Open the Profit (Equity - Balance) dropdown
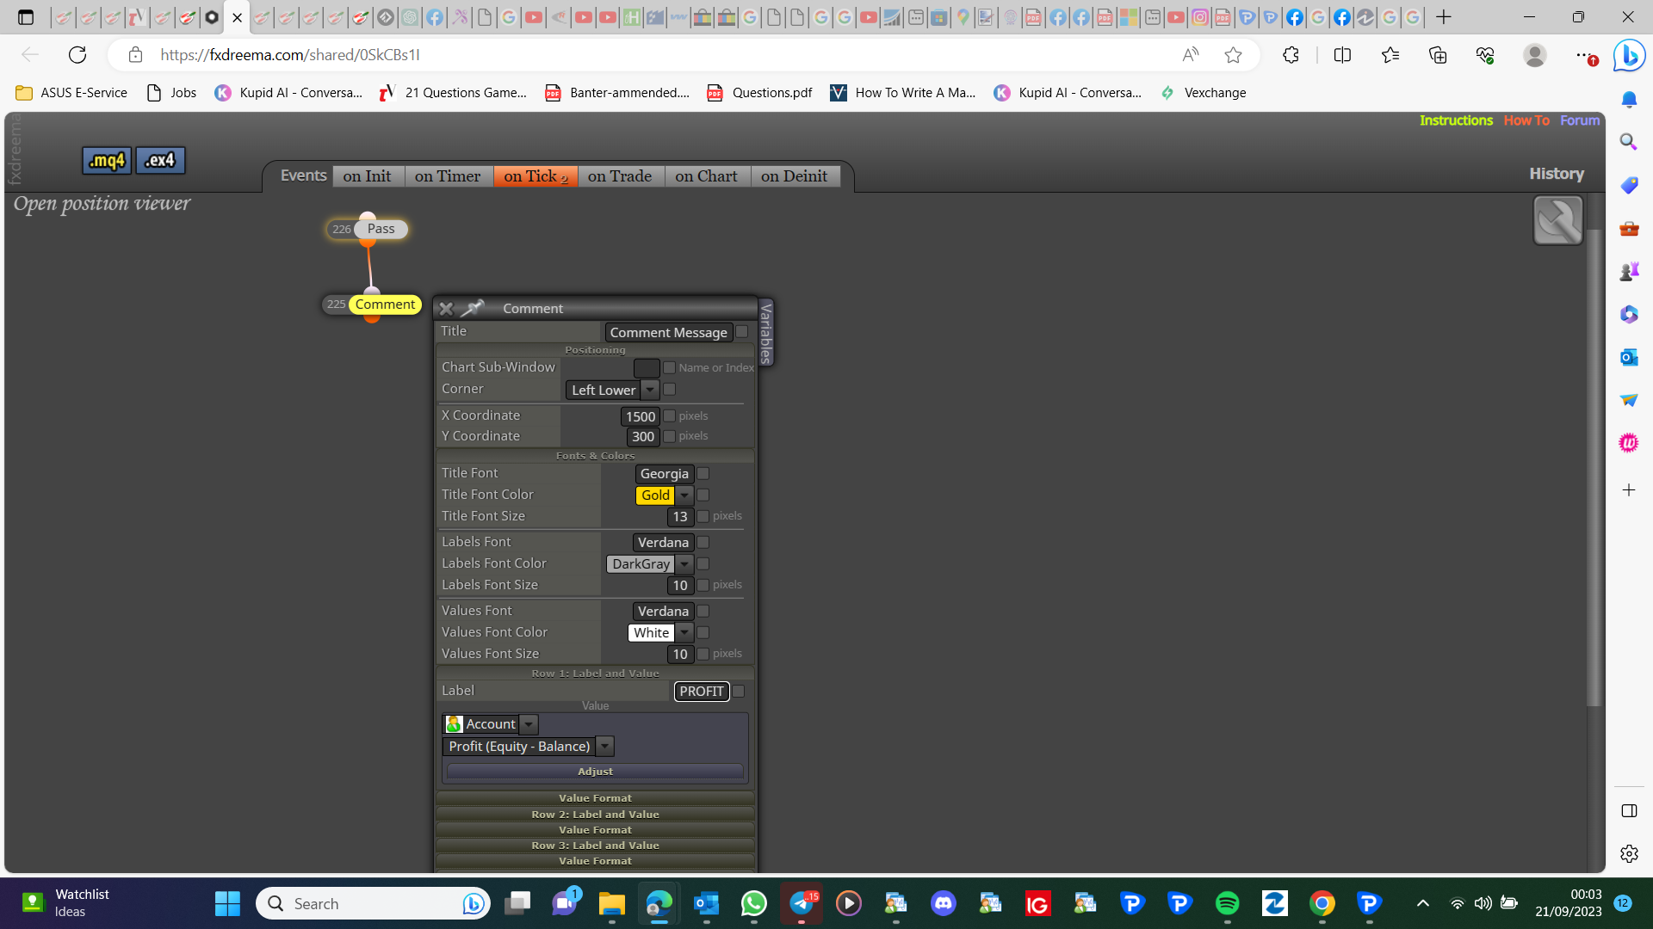The height and width of the screenshot is (929, 1653). pyautogui.click(x=605, y=747)
